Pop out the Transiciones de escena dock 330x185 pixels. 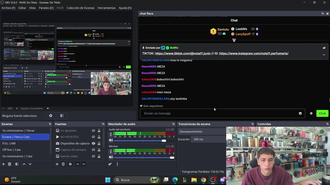coord(252,124)
